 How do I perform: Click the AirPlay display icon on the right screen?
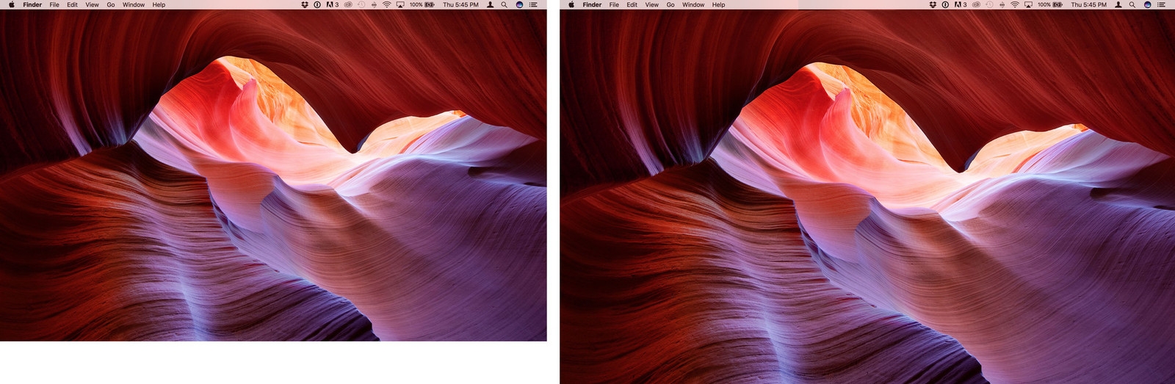pos(1028,4)
